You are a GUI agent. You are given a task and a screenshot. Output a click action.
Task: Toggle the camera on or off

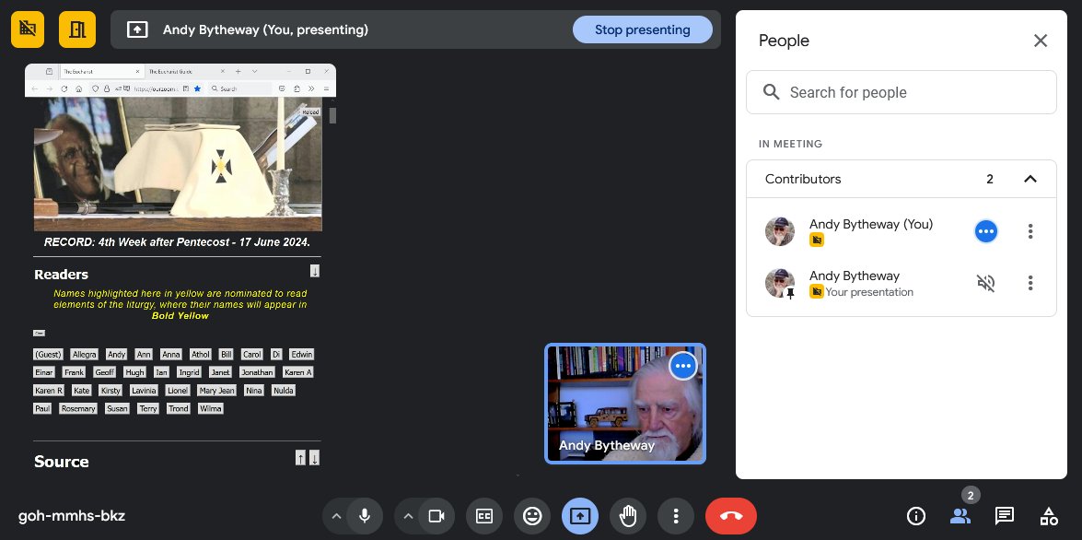point(436,516)
